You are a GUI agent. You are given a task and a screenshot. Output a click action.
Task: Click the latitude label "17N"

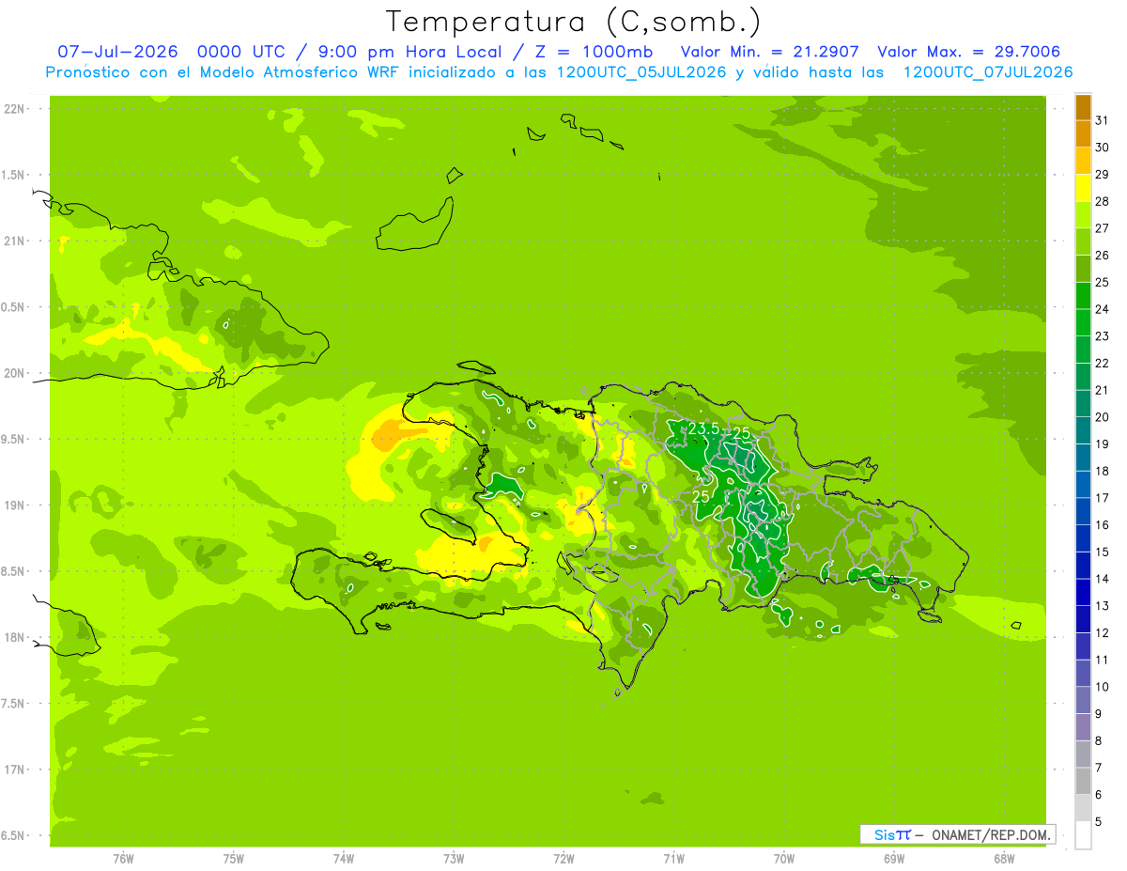point(13,770)
